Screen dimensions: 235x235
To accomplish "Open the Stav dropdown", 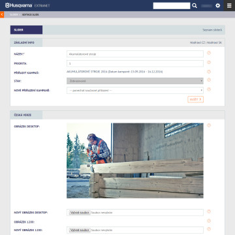I will [135, 81].
